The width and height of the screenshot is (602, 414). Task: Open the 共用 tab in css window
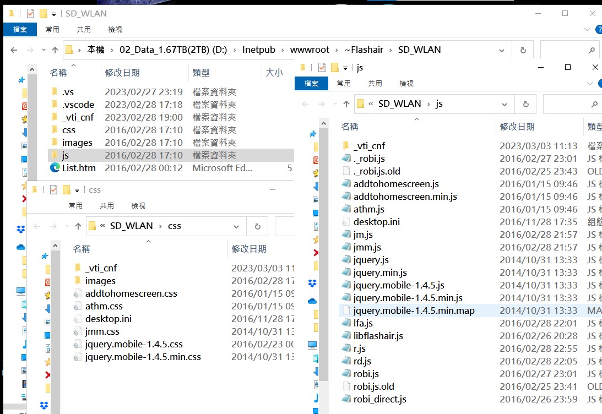click(107, 206)
